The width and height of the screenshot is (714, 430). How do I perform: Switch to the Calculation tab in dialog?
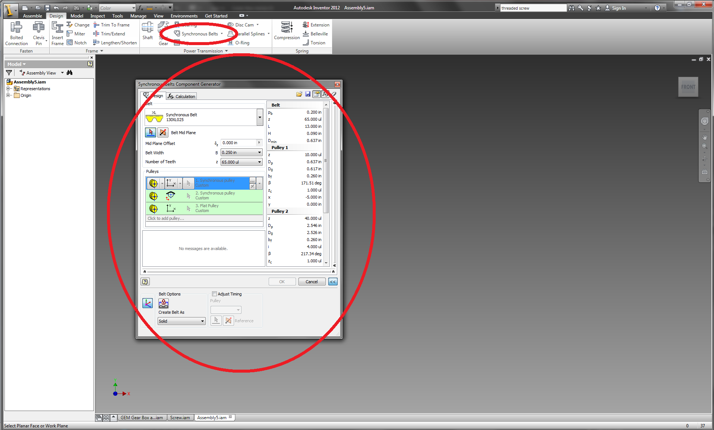pos(181,96)
